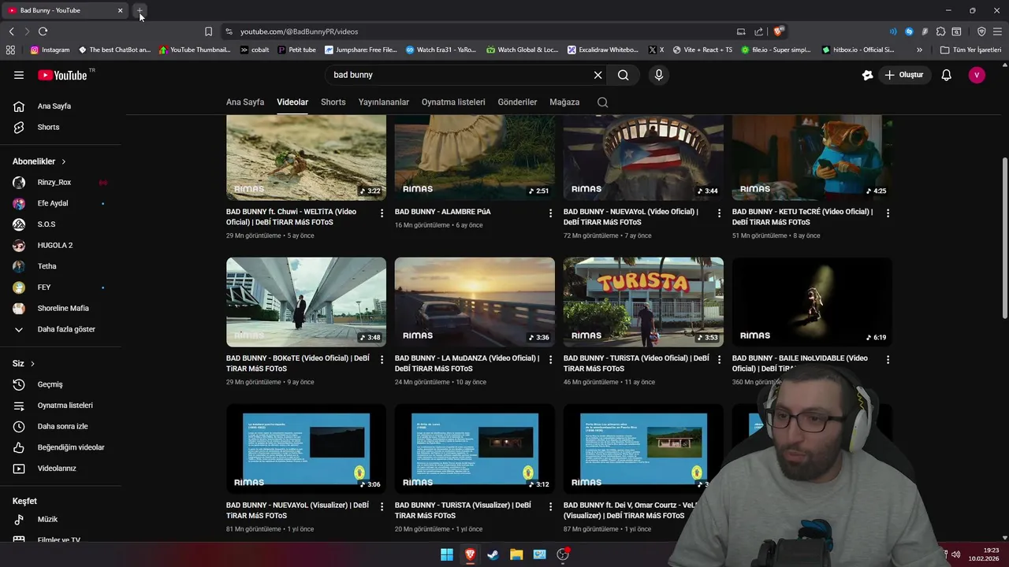
Task: Expand the Abonelikler section
Action: tap(39, 161)
